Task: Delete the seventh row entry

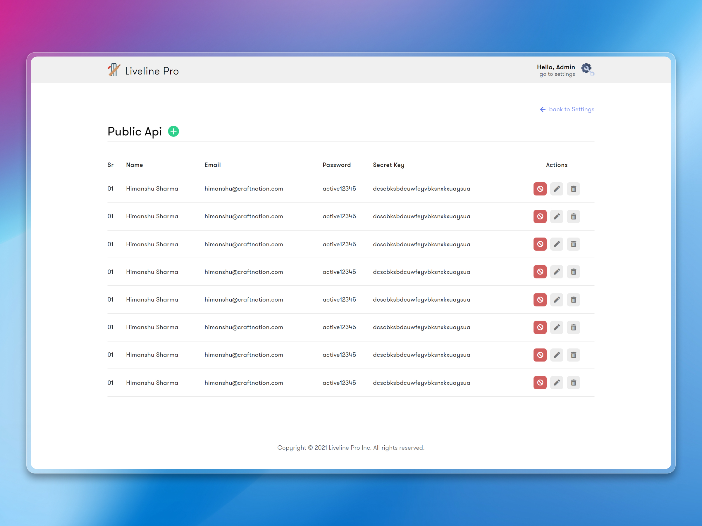Action: click(x=574, y=355)
